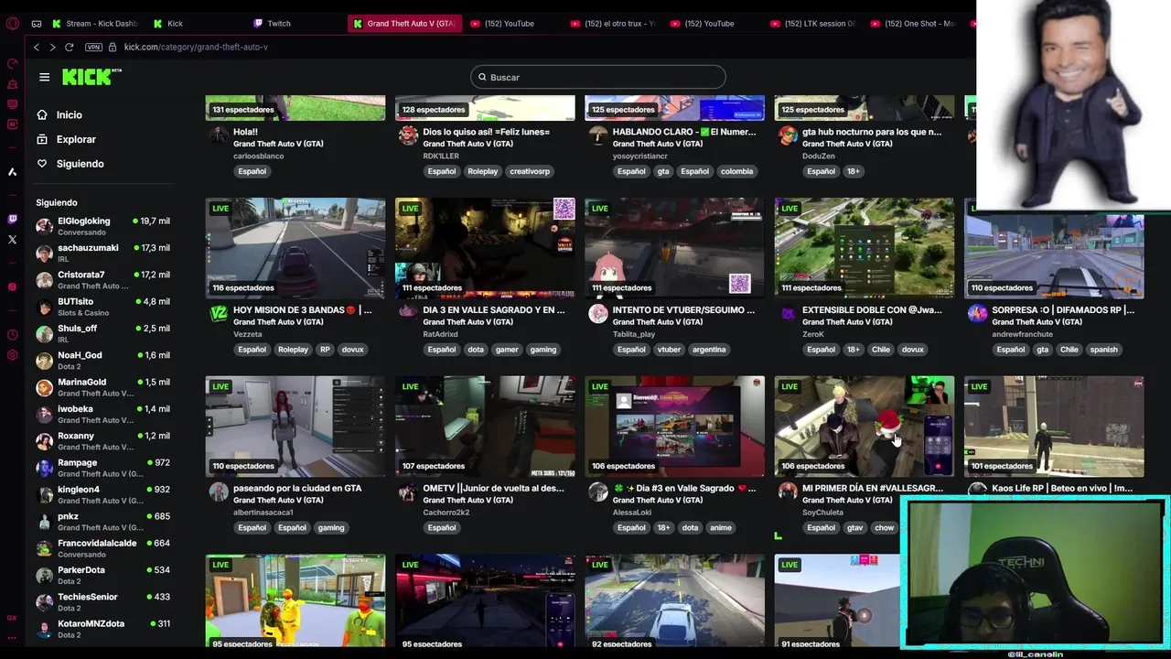Open the music player icon in sidebar
The height and width of the screenshot is (659, 1171).
[x=12, y=286]
